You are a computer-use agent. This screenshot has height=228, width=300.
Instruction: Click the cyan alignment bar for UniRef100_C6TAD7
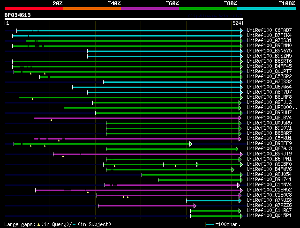click(x=128, y=30)
